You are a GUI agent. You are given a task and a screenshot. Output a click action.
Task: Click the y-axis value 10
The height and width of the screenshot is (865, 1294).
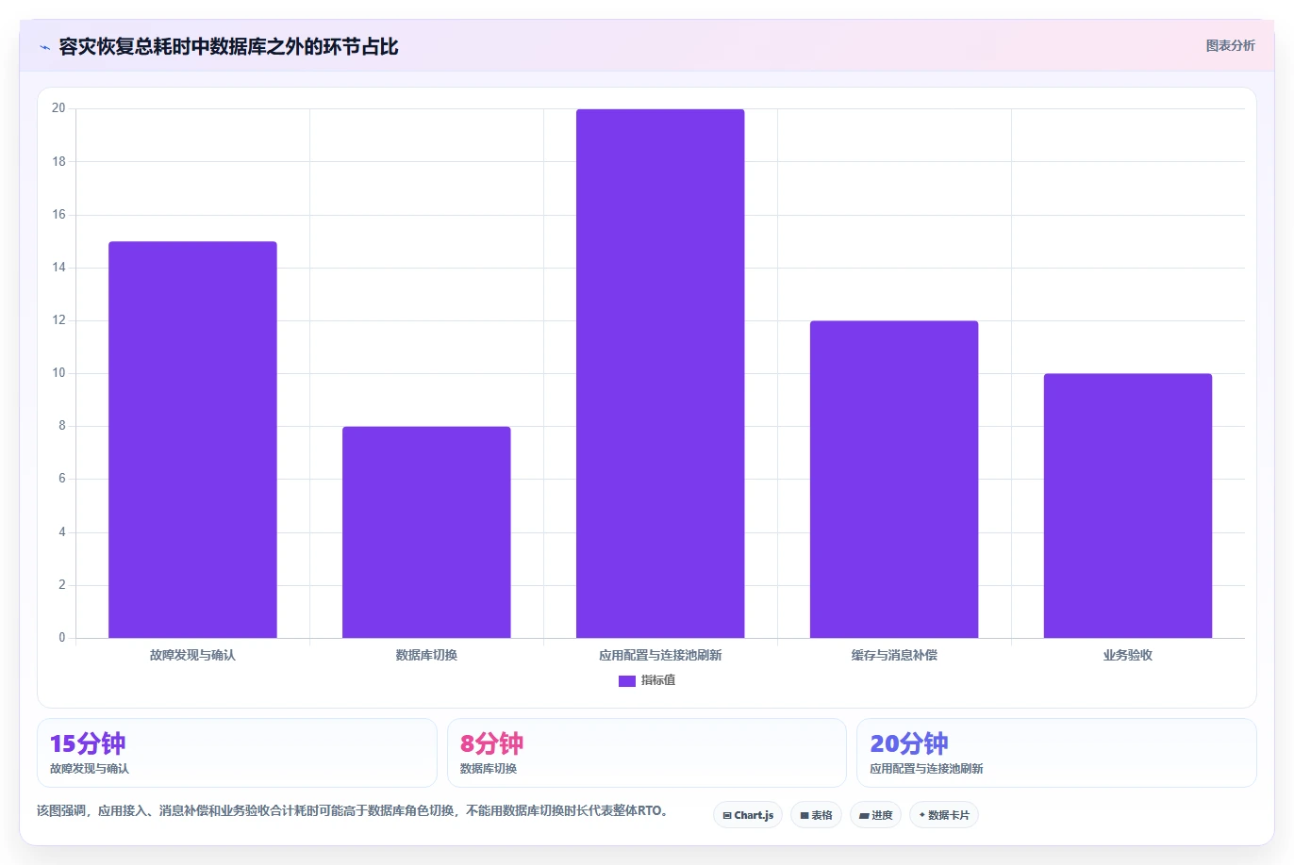click(58, 373)
